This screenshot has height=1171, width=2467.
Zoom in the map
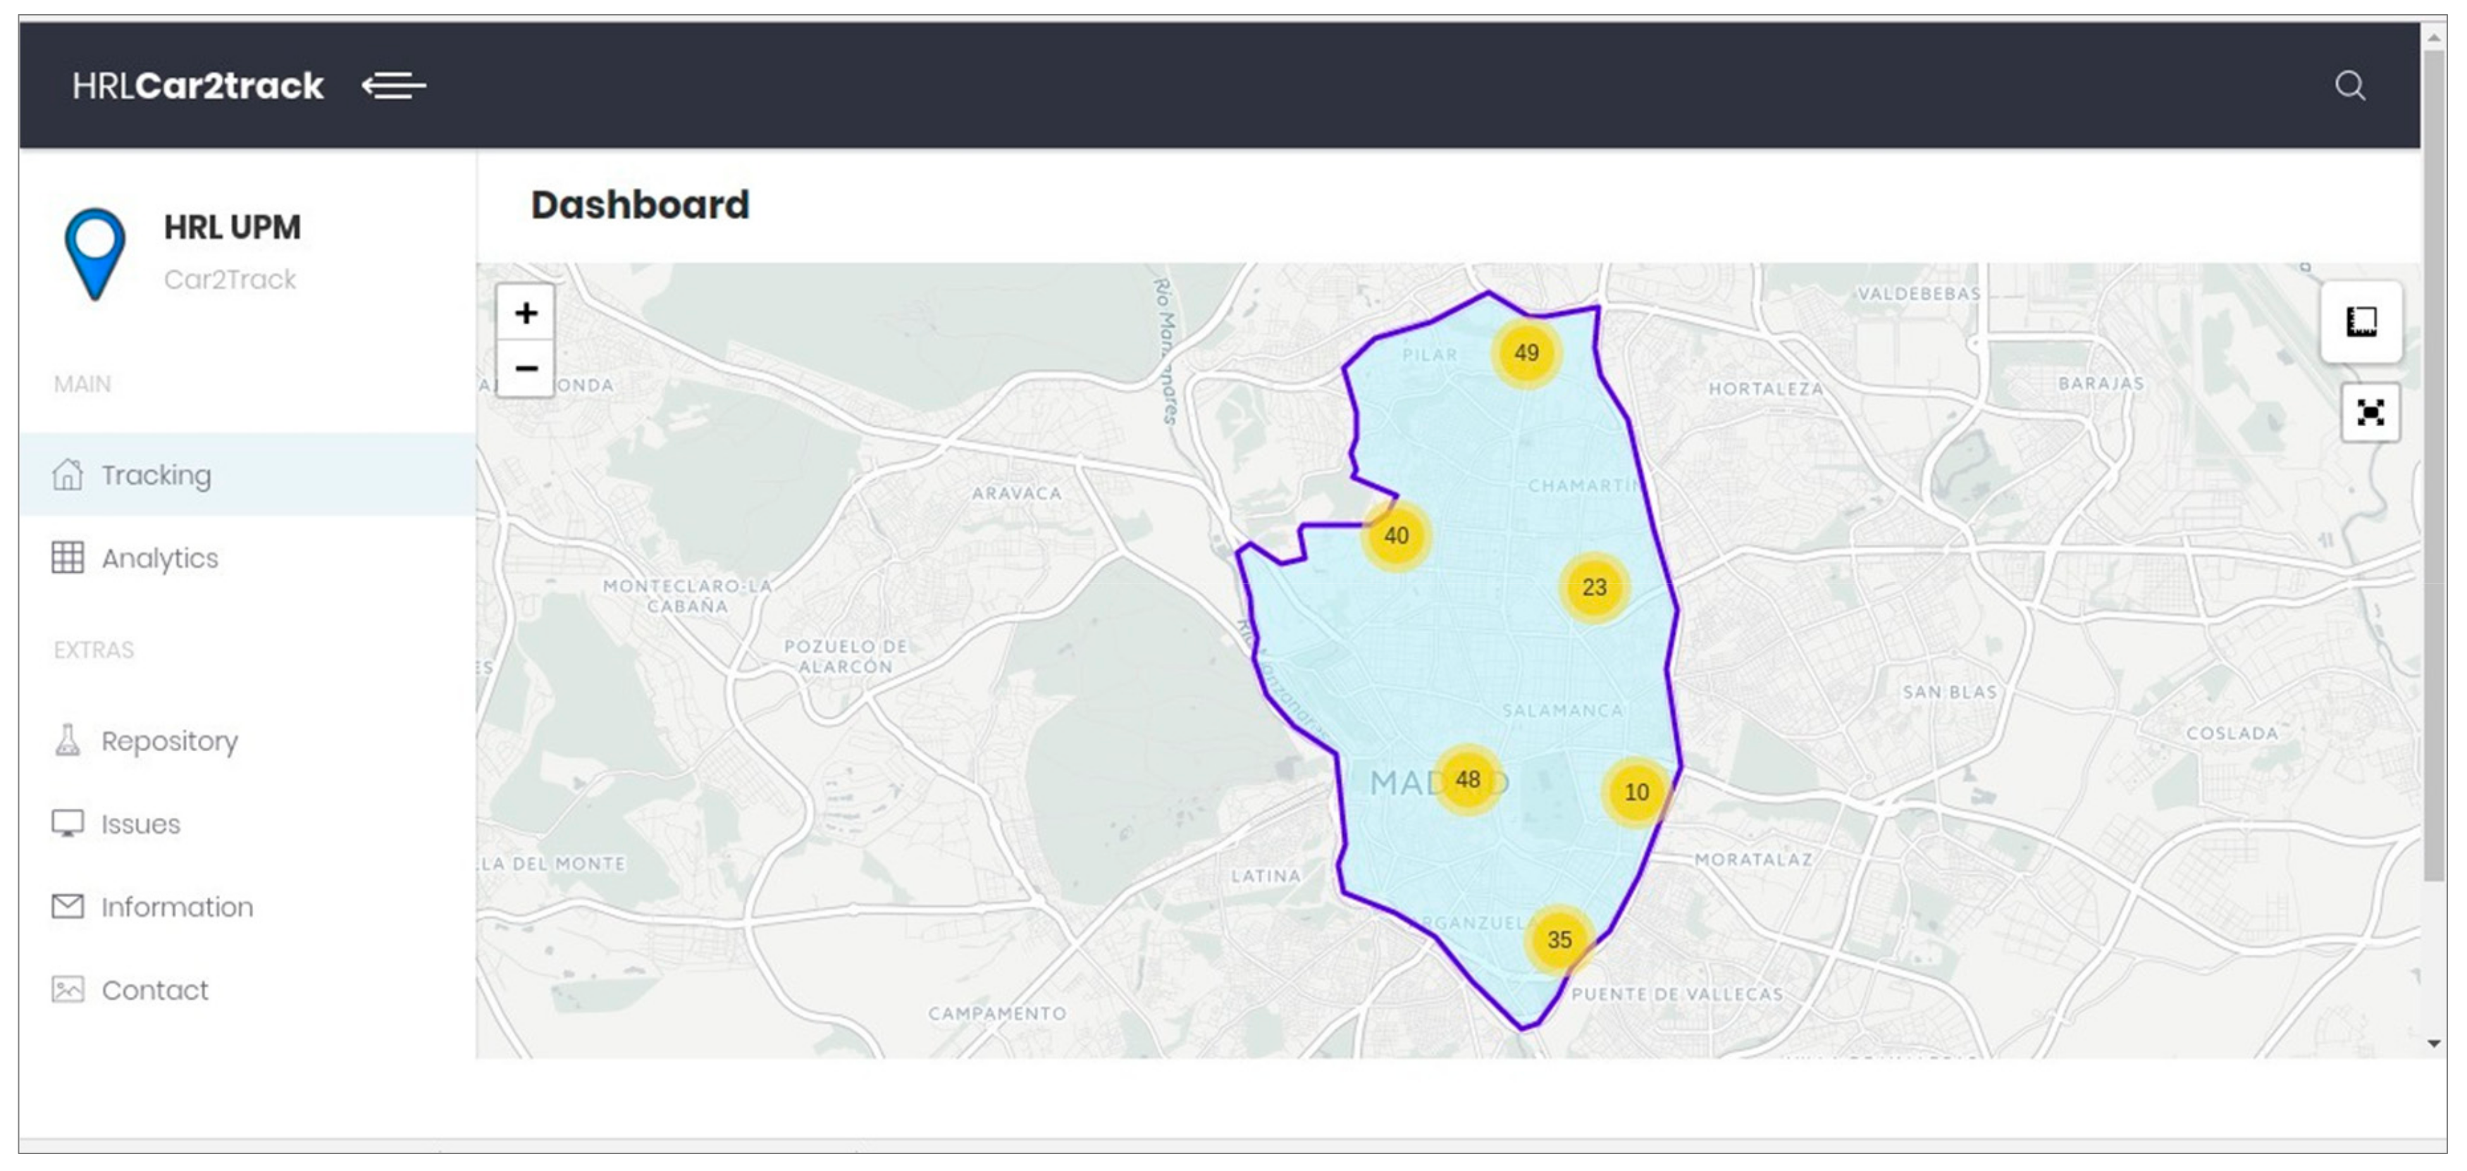(526, 313)
